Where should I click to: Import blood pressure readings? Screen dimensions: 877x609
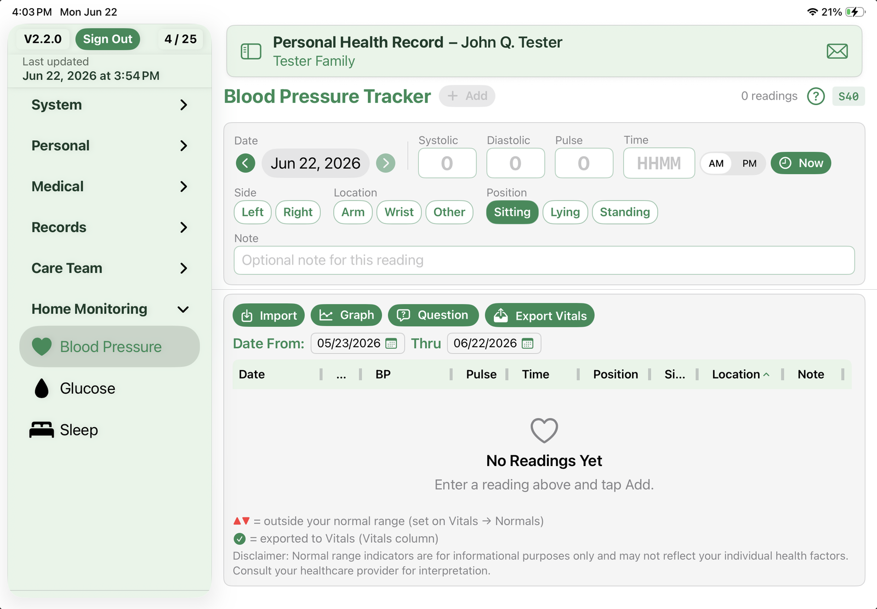tap(269, 315)
